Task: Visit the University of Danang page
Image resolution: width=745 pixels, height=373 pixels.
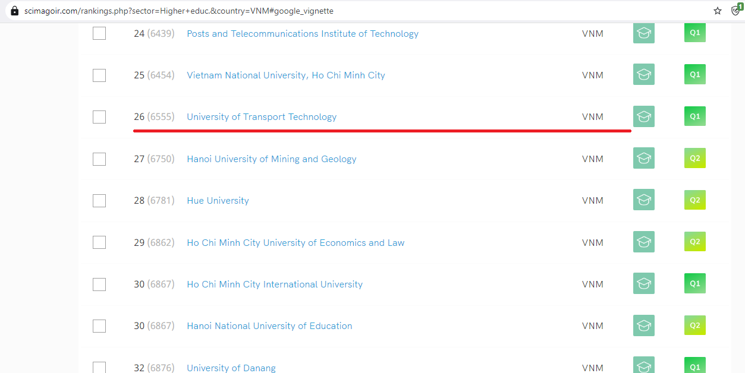Action: click(x=231, y=368)
